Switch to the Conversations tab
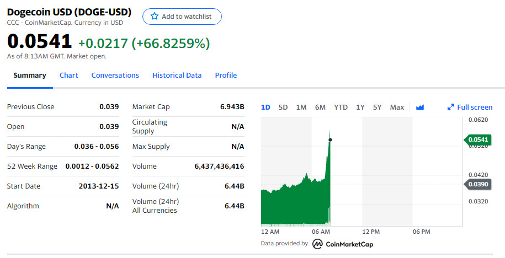The height and width of the screenshot is (258, 505). click(x=115, y=75)
